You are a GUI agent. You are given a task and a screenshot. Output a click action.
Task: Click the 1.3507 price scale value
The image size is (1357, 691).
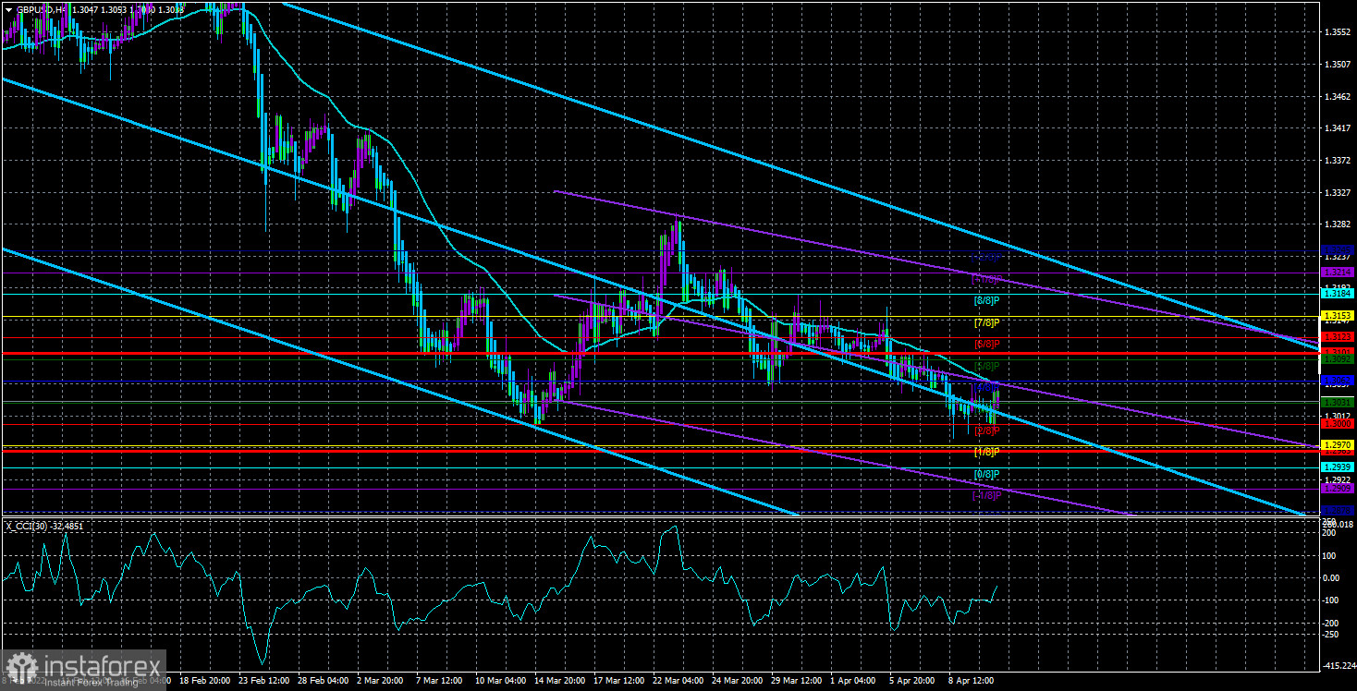click(x=1338, y=65)
